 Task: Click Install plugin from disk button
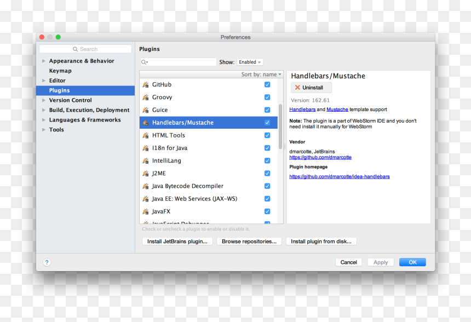click(x=321, y=242)
